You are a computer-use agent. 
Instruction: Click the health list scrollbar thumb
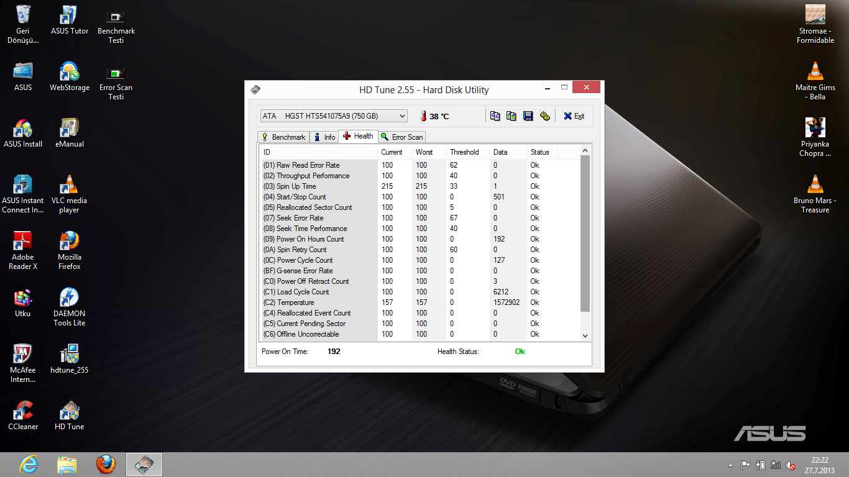(x=585, y=234)
